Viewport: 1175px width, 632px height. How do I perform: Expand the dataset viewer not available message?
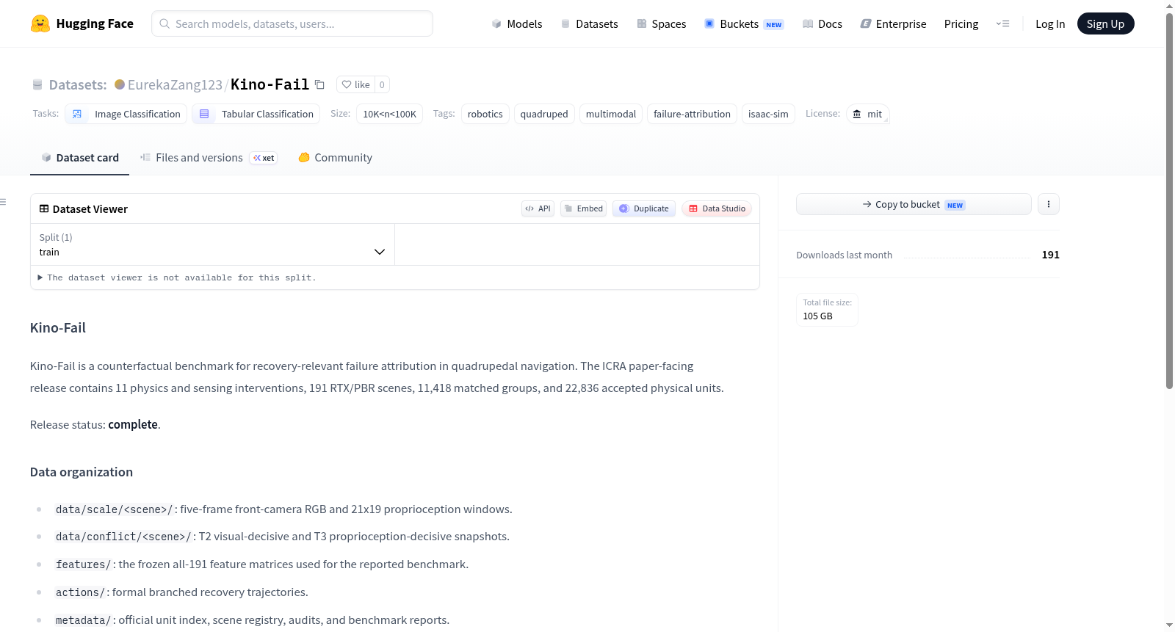point(177,277)
